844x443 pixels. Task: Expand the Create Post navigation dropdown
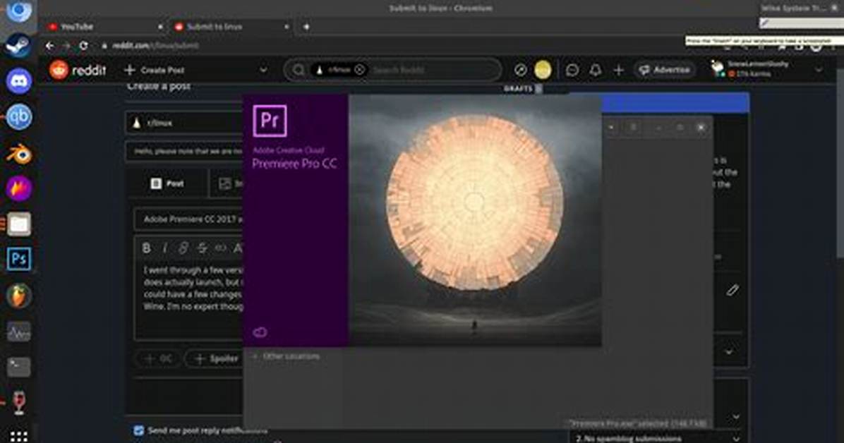[x=263, y=70]
